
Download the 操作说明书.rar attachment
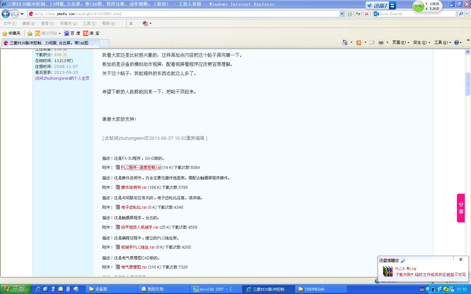pos(134,188)
